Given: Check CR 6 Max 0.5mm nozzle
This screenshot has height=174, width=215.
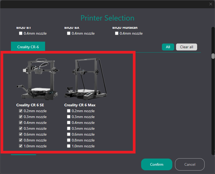Looking at the screenshot, I should [x=69, y=128].
